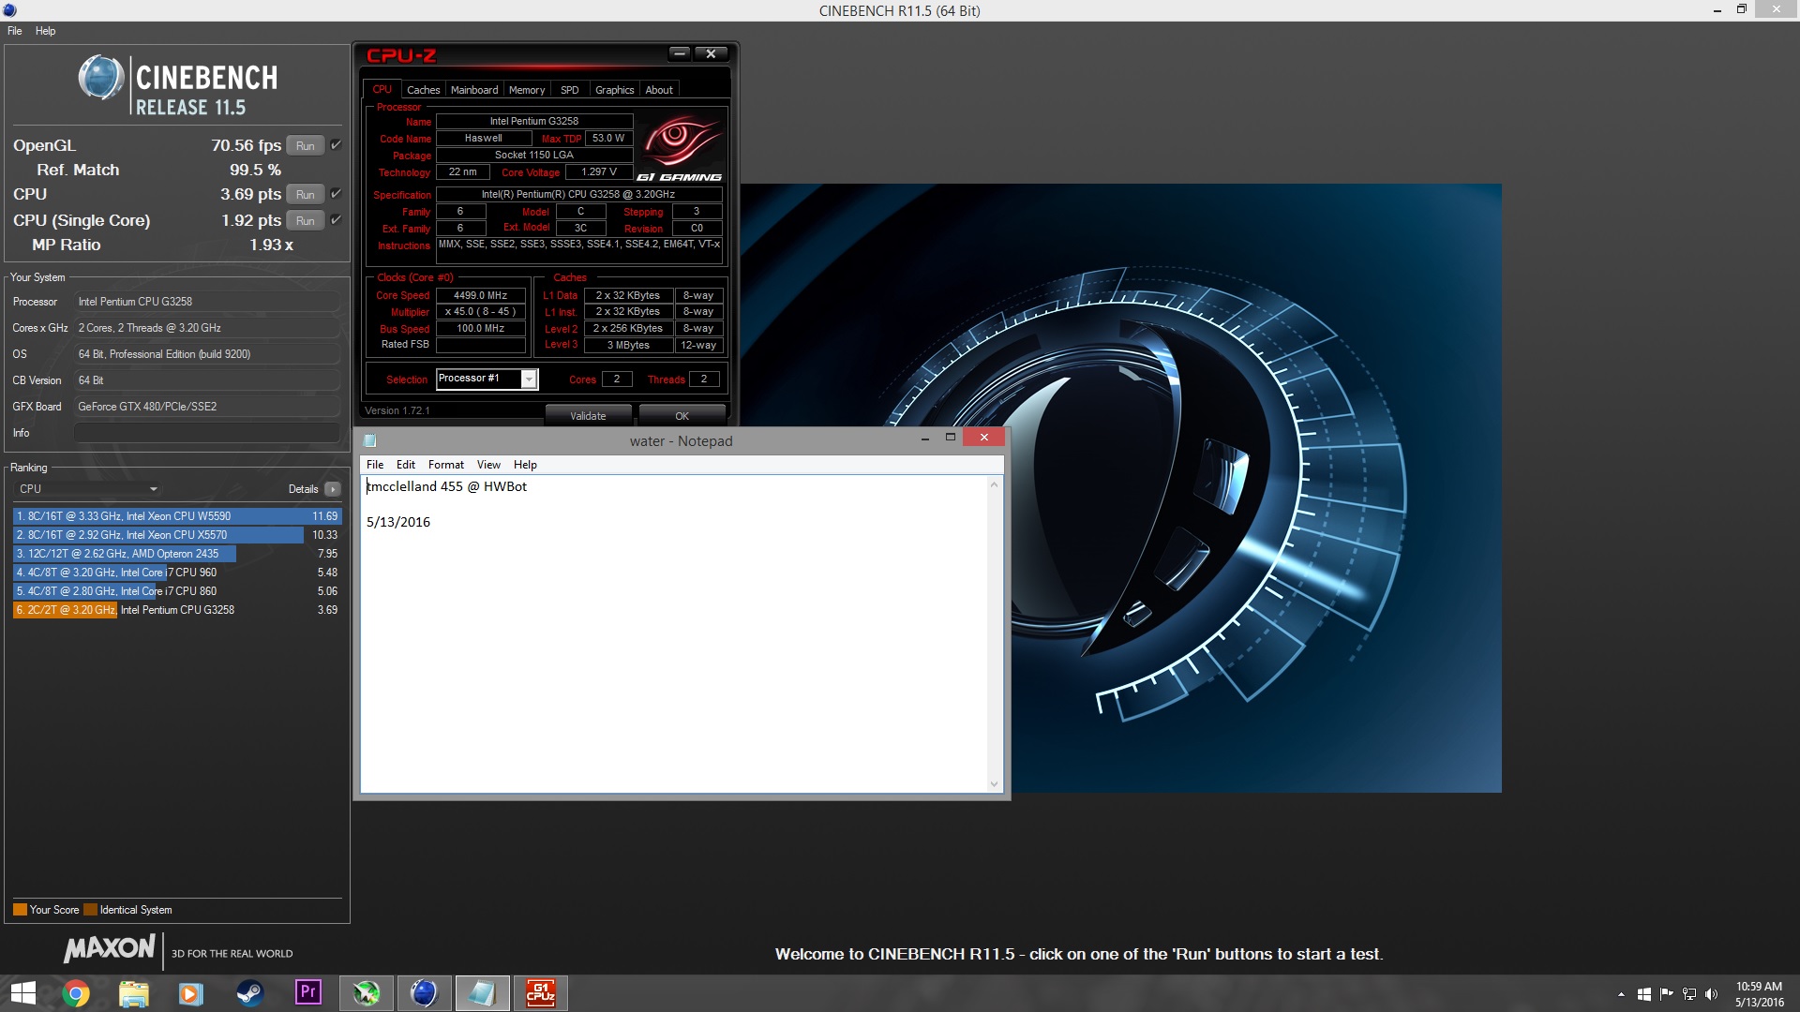This screenshot has width=1800, height=1012.
Task: Click Notepad scrollbar up arrow
Action: click(995, 484)
